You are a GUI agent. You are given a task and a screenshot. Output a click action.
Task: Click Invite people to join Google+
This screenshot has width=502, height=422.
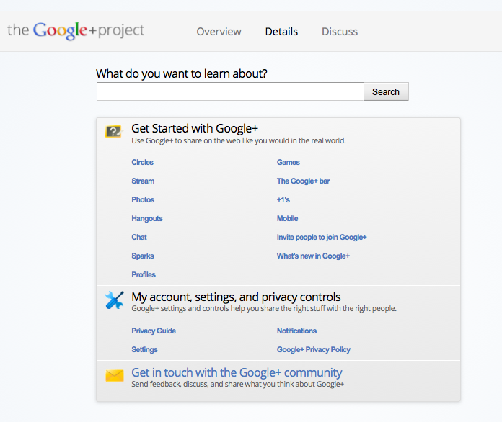coord(322,237)
